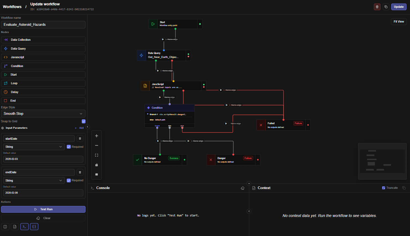Click the Test Run button
410x236 pixels.
43,209
